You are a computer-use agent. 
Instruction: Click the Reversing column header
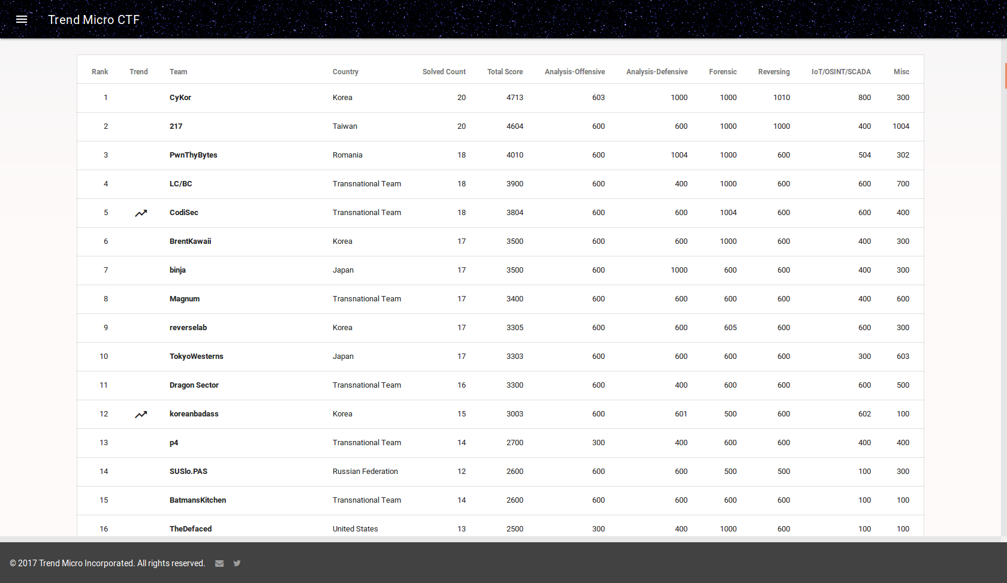tap(773, 72)
